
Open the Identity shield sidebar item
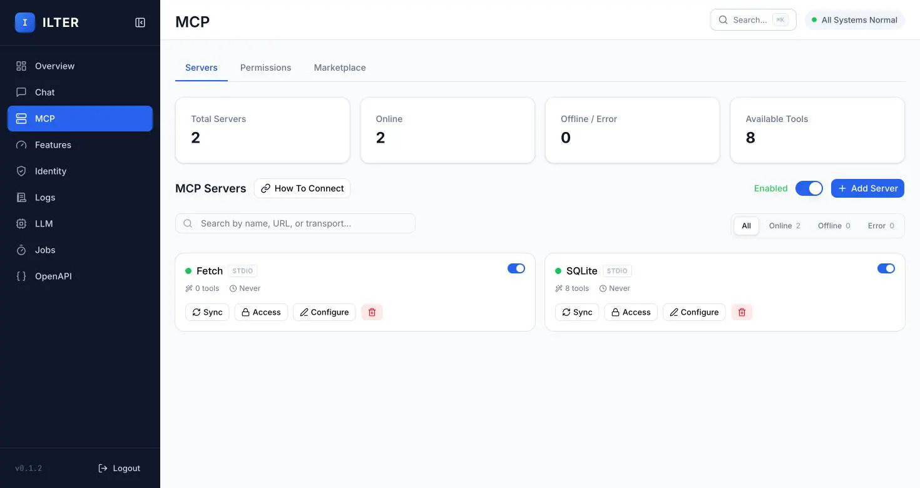80,171
